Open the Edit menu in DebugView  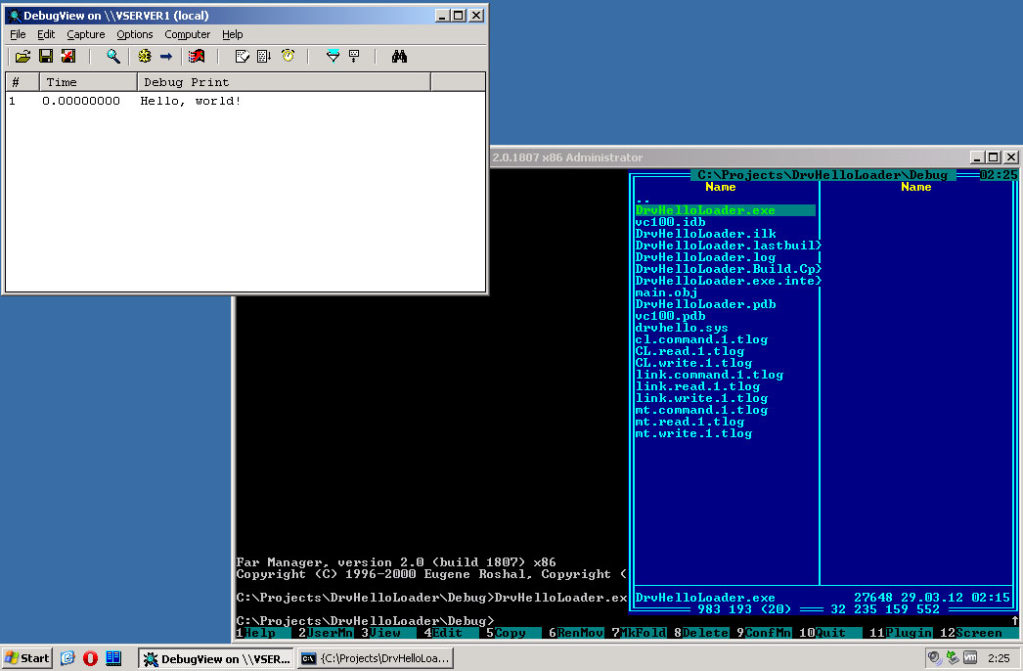pyautogui.click(x=46, y=34)
